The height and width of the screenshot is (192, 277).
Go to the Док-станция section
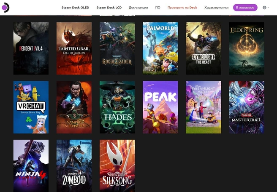pos(138,8)
